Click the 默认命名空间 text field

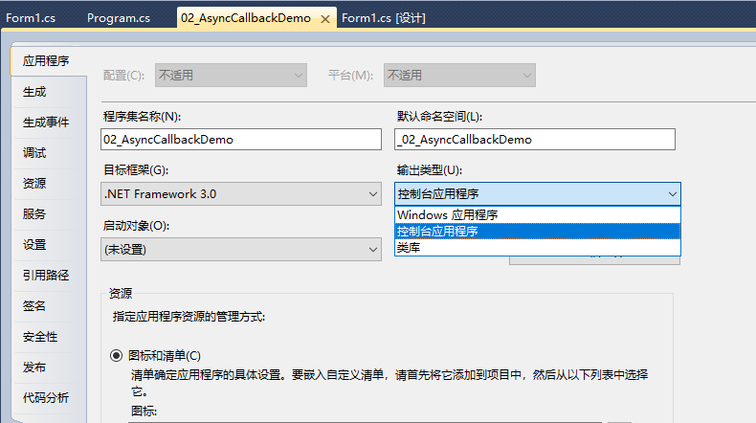(535, 139)
